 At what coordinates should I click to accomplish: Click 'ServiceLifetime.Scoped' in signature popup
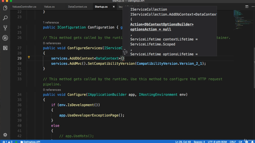[x=153, y=44]
